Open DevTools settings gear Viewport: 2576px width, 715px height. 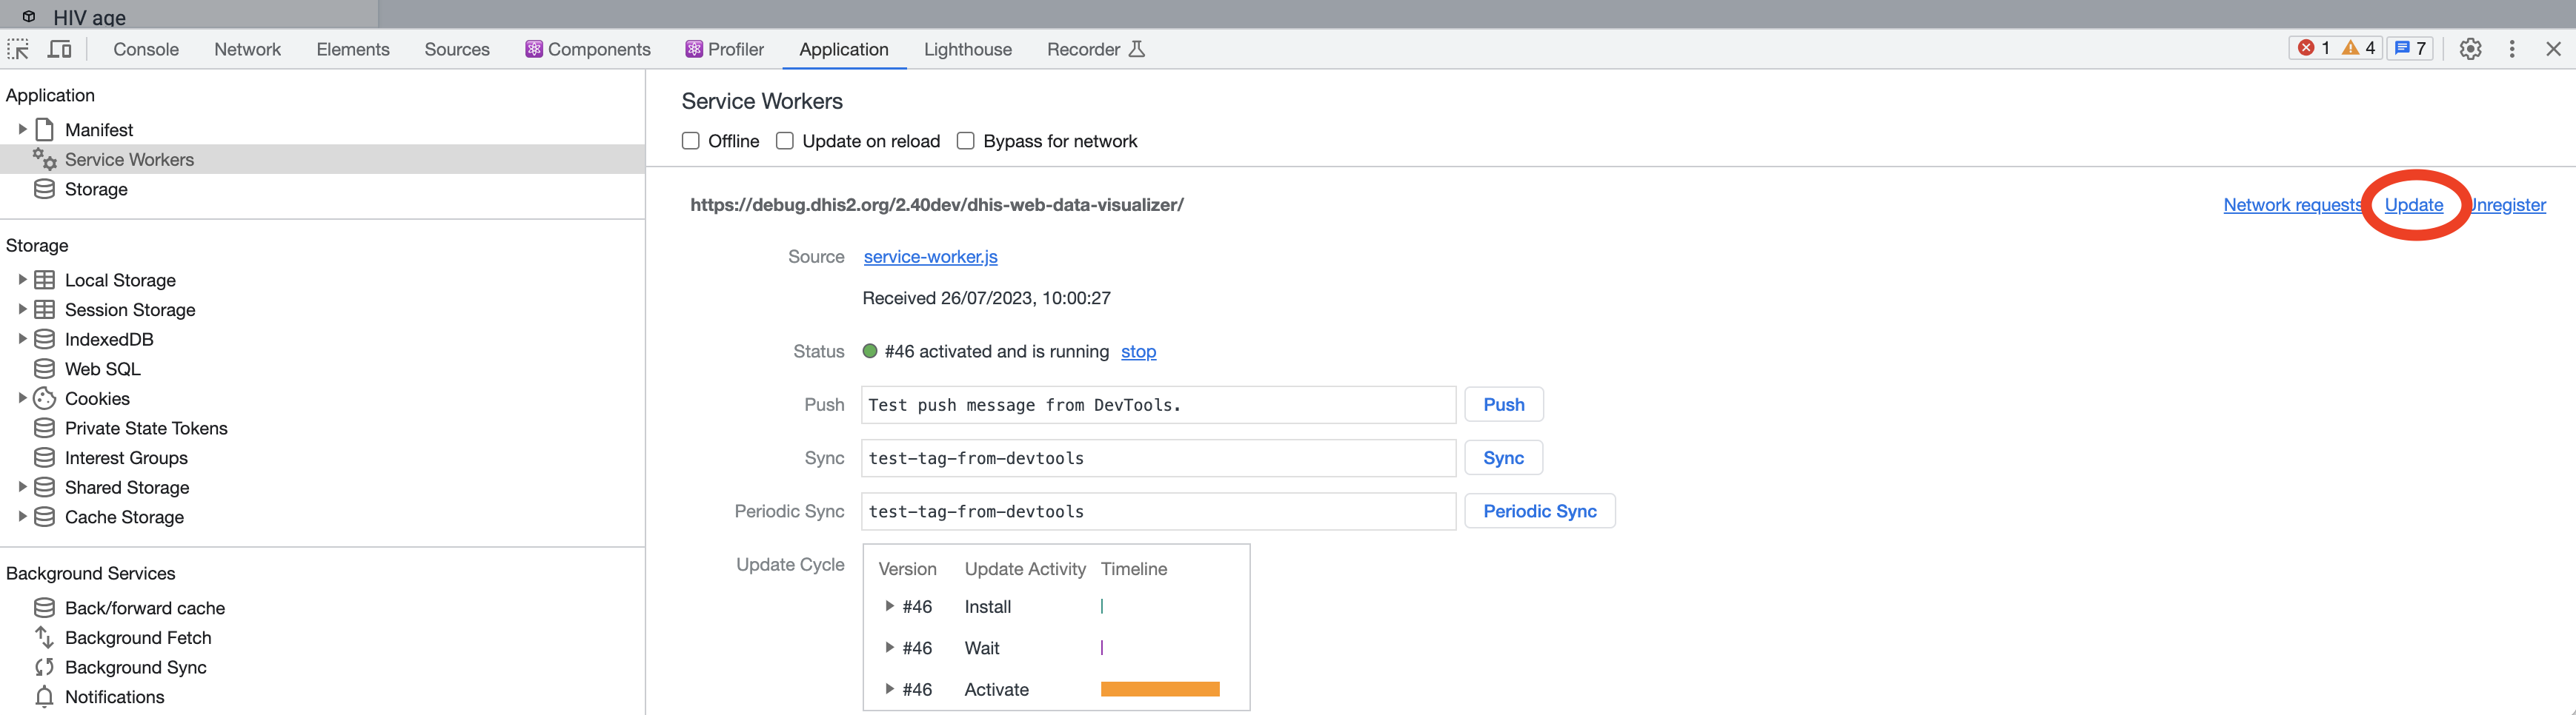pos(2470,48)
